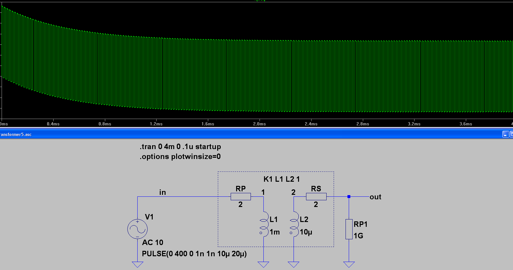
Task: Click the 1G resistance value
Action: 358,236
